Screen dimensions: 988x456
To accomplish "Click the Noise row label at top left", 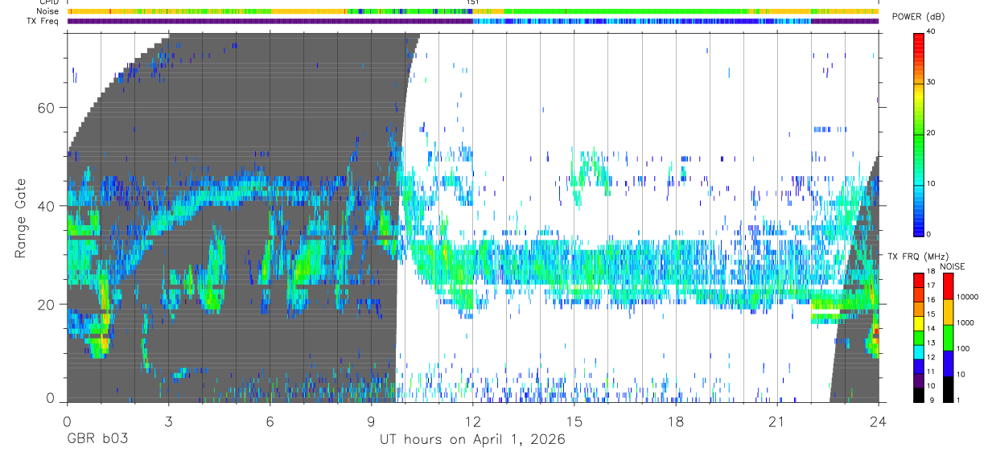I will [47, 11].
